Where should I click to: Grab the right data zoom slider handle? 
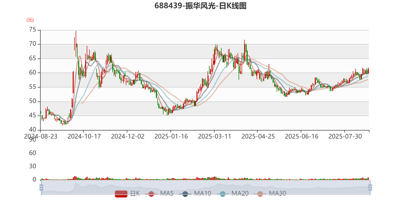tap(370, 187)
